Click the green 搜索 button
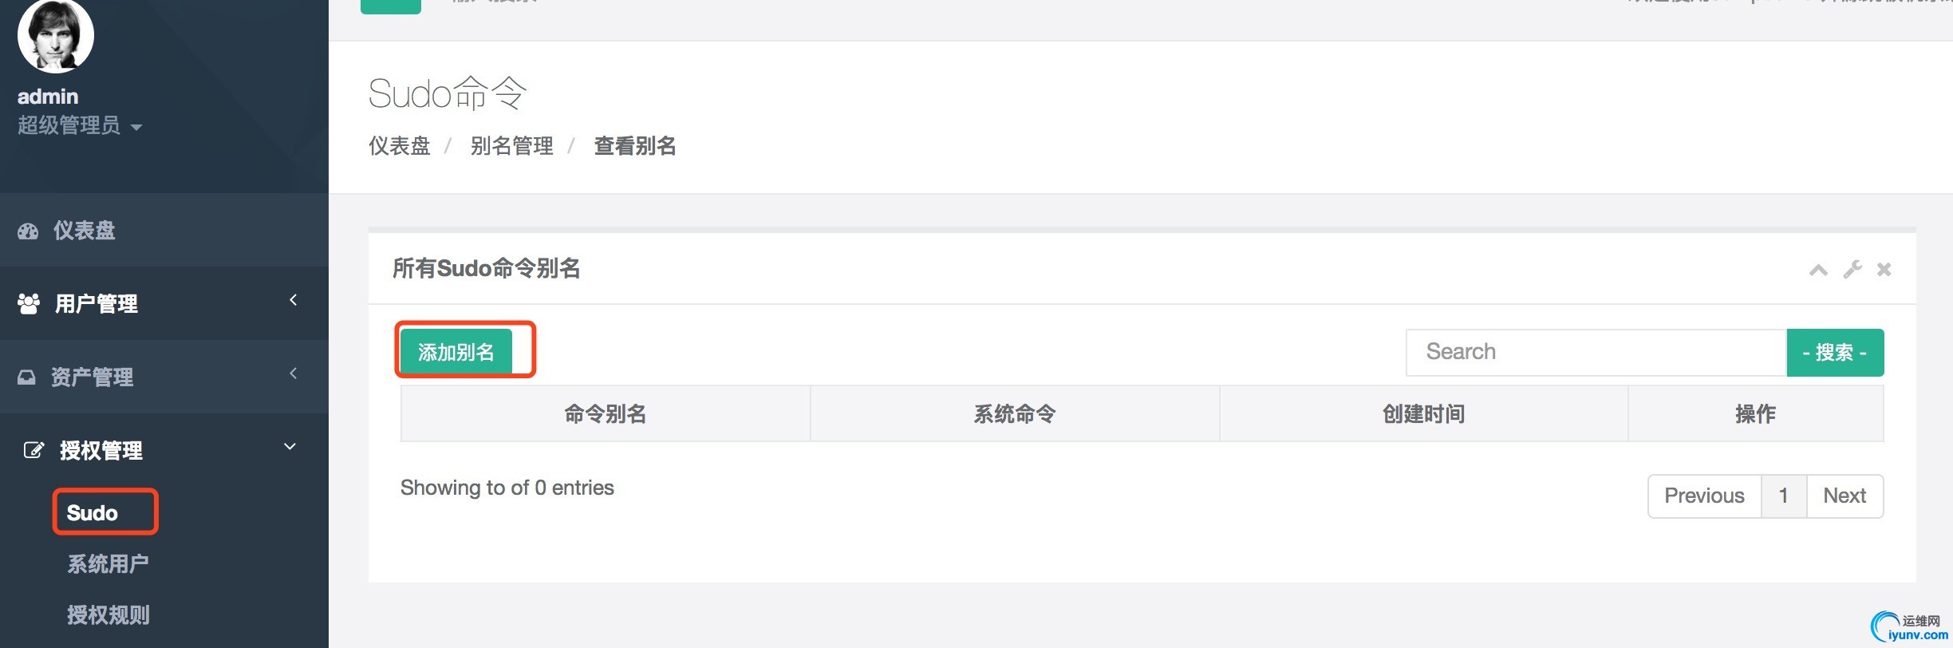 pos(1835,352)
